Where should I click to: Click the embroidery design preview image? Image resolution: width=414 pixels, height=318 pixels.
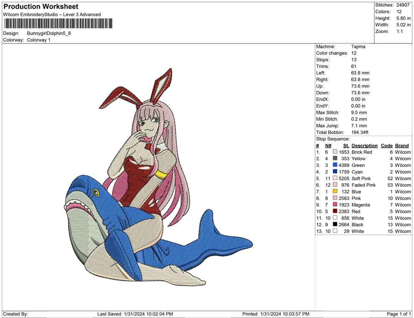coord(158,178)
